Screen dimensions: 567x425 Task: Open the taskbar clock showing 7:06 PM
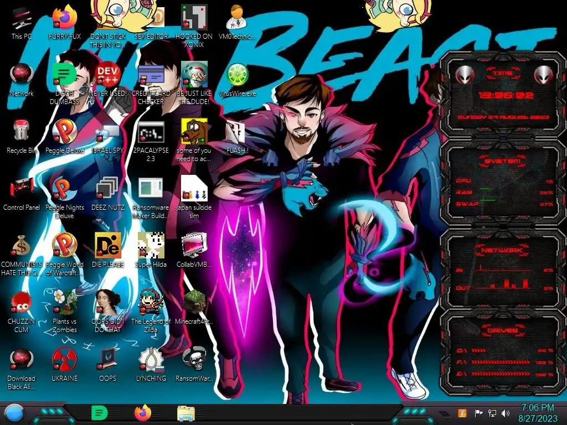coord(538,413)
